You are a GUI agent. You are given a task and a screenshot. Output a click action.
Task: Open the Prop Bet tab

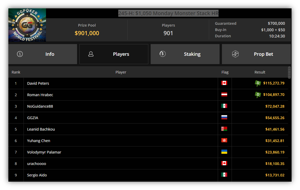(x=256, y=54)
